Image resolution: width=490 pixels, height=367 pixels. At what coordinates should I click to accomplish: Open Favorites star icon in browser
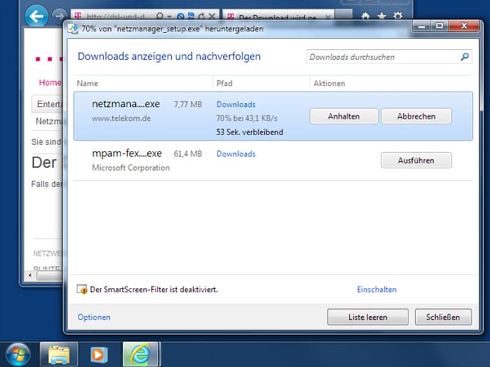(382, 16)
